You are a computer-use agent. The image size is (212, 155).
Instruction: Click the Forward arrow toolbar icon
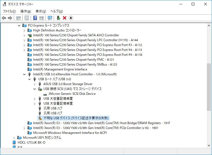[10, 18]
